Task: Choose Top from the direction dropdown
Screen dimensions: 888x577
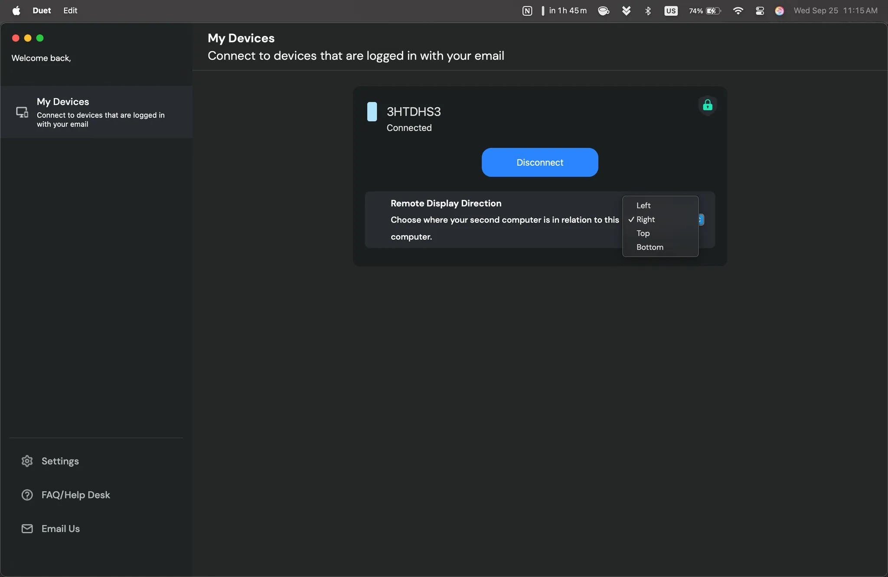Action: point(643,233)
